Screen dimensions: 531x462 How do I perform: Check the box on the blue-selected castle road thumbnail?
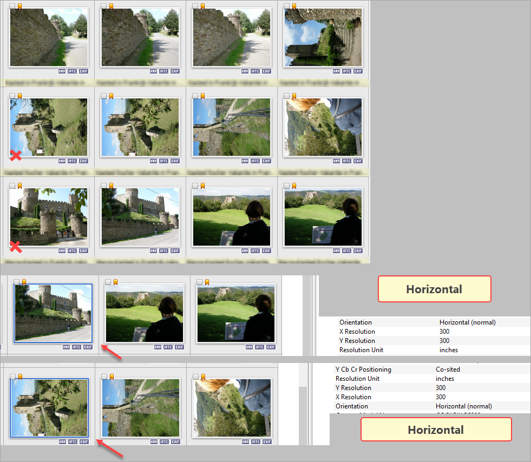[17, 282]
